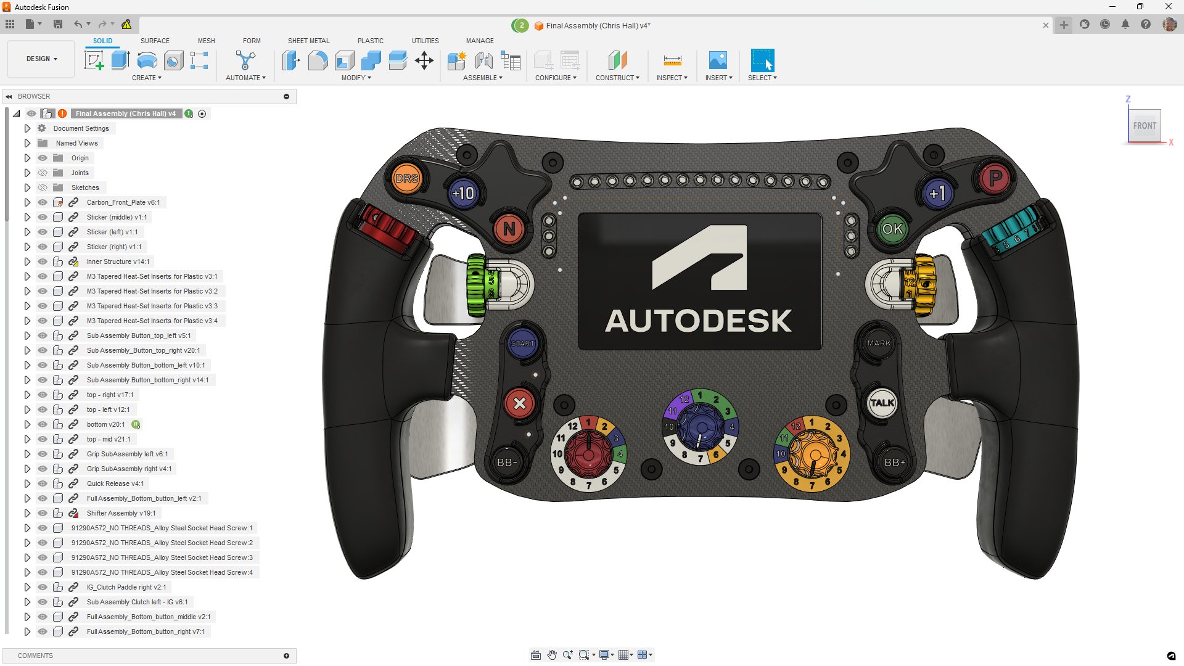Image resolution: width=1184 pixels, height=666 pixels.
Task: Activate the Zoom tool on the navigation bar
Action: point(567,654)
